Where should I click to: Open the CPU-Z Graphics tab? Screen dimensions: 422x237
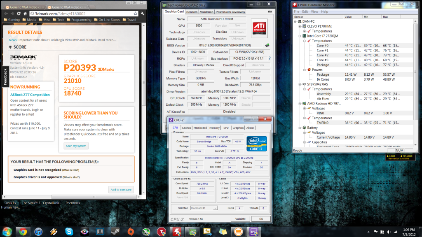(x=238, y=128)
